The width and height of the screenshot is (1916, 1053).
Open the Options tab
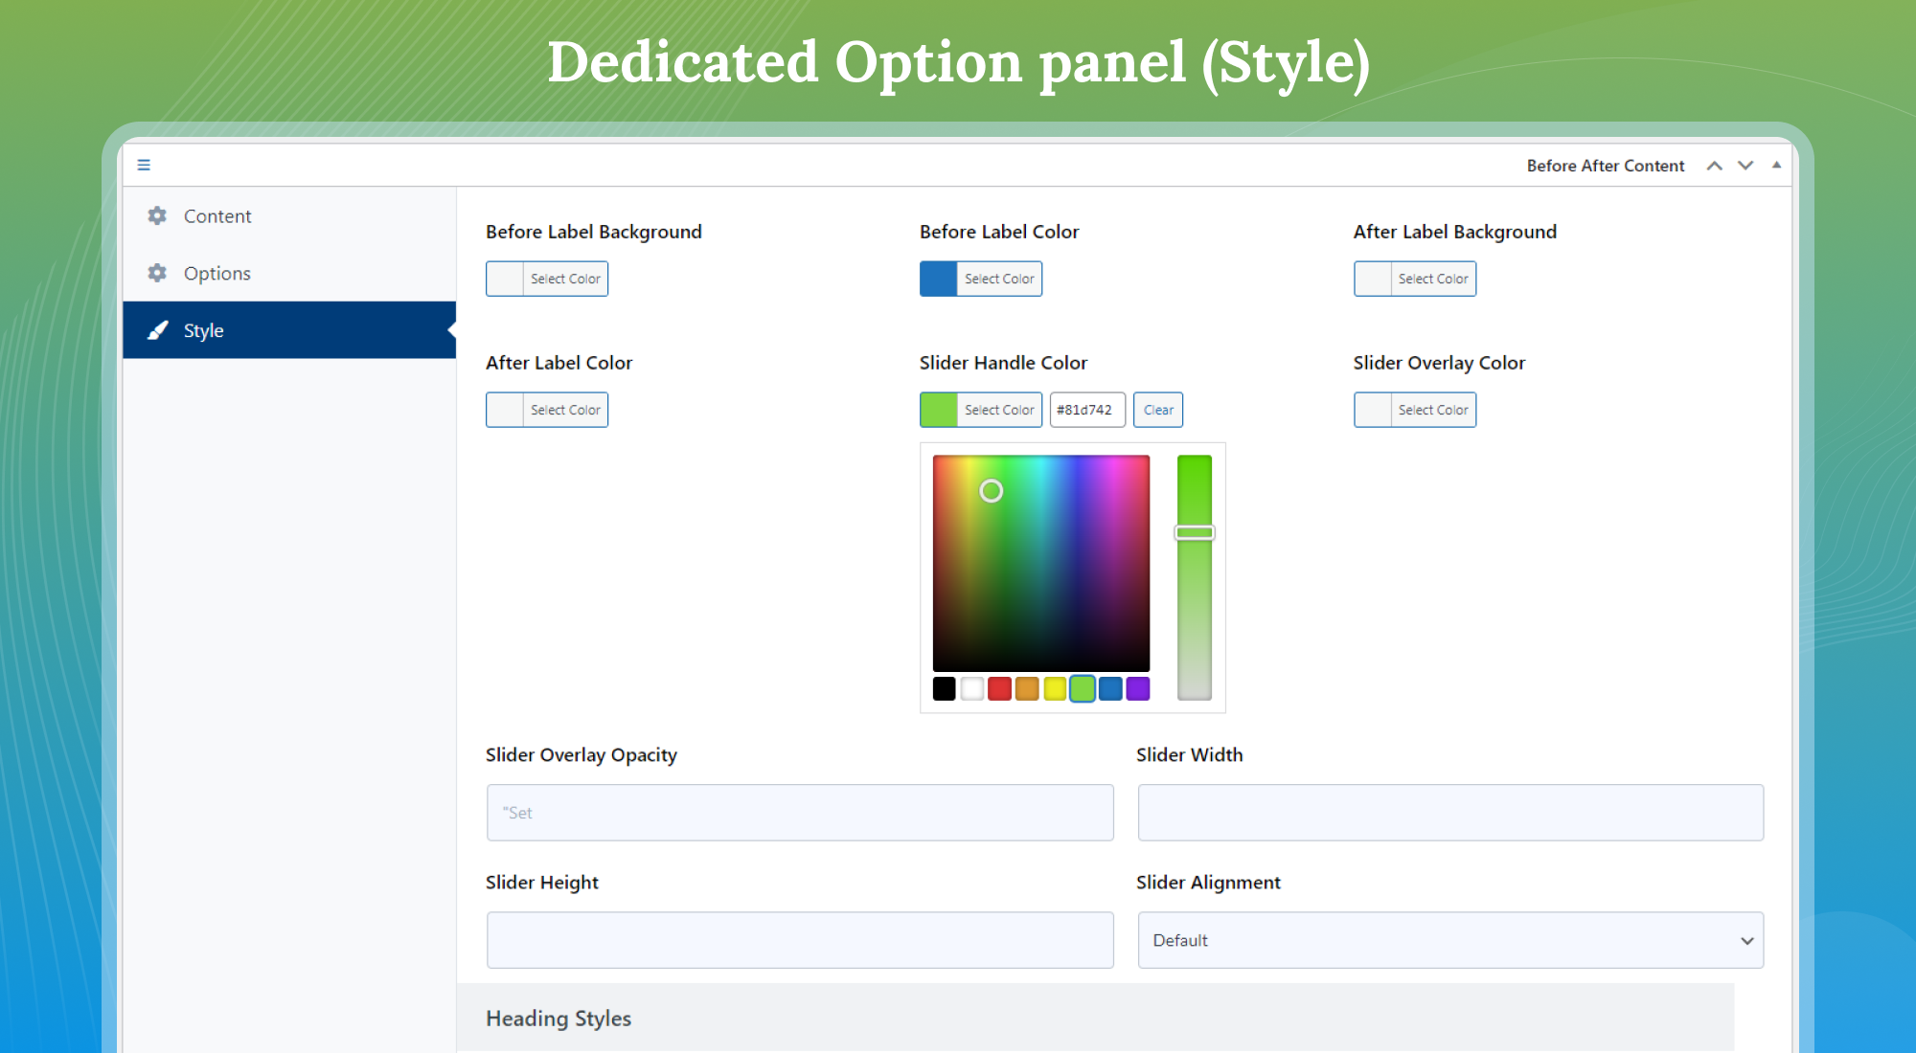[289, 273]
